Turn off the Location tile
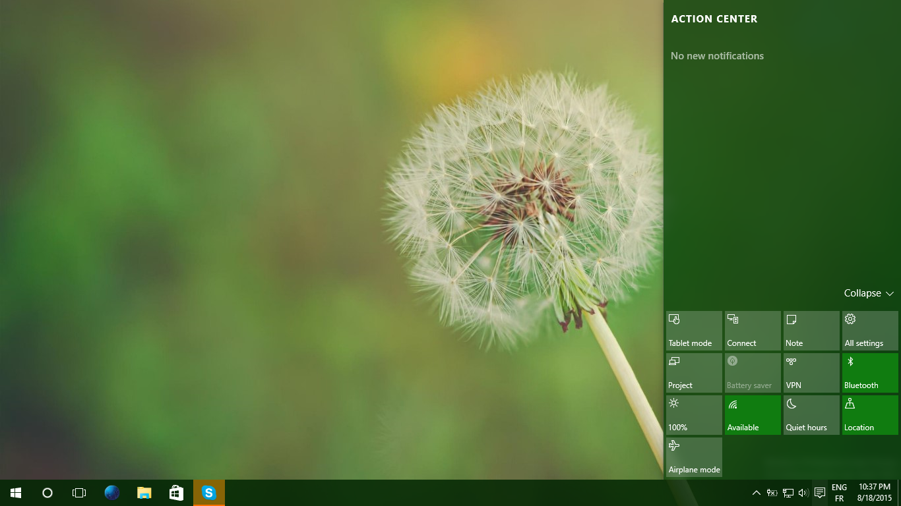Viewport: 901px width, 506px height. tap(870, 415)
